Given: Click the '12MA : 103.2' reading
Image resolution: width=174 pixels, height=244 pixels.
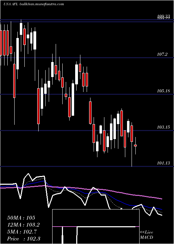Looking at the screenshot, I should pos(23,225).
